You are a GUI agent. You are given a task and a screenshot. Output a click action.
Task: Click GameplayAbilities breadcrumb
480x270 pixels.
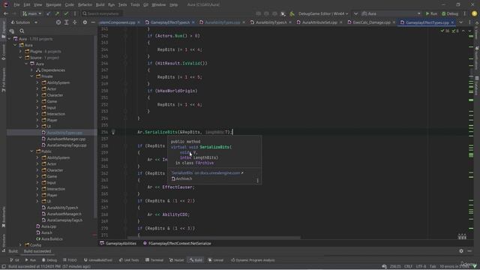[121, 243]
